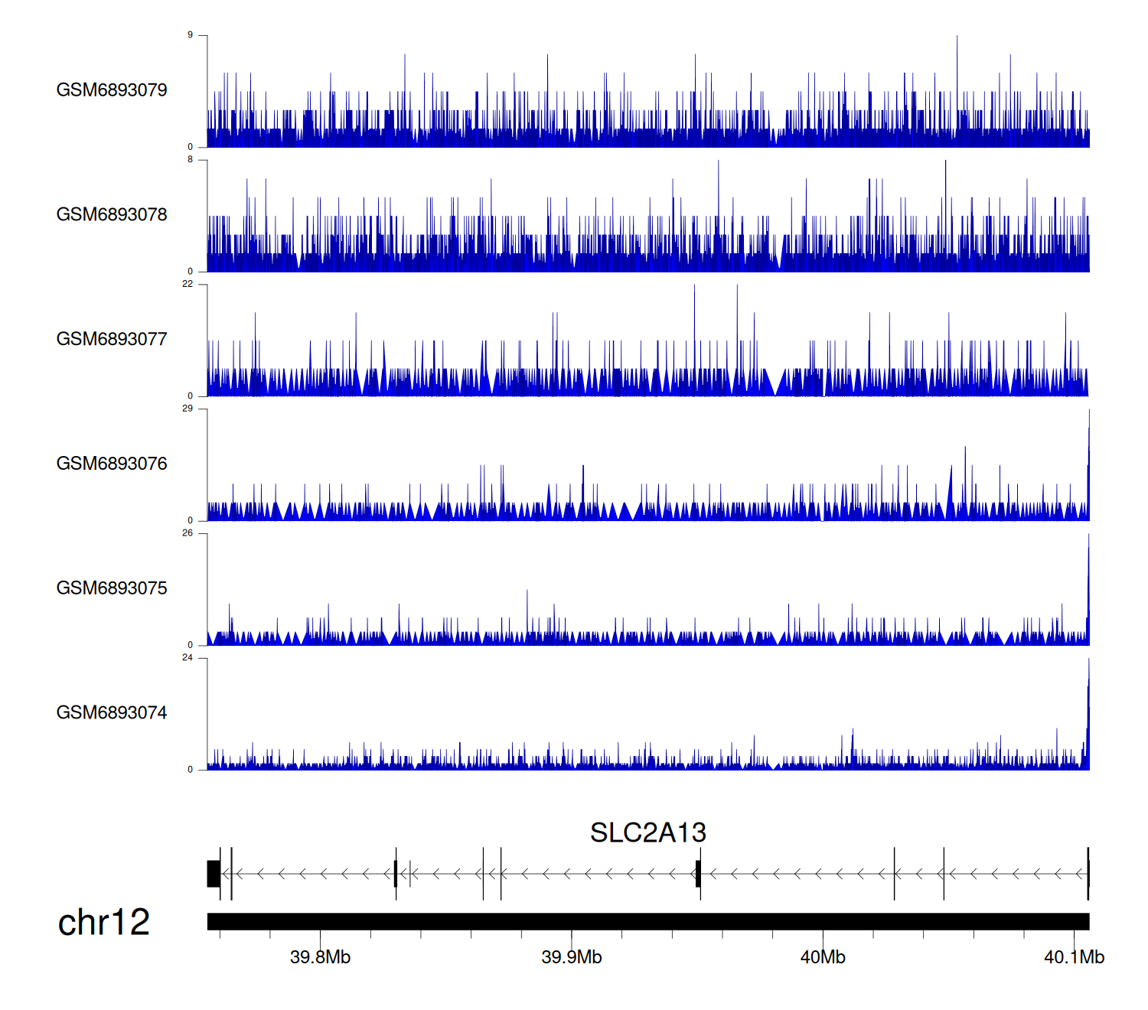Click the GSM6893075 track label

click(112, 588)
